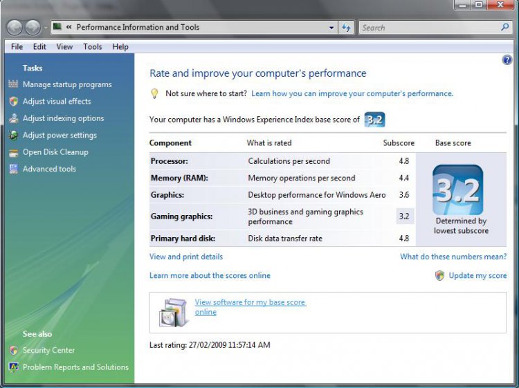Viewport: 519px width, 388px height.
Task: Open Manage startup programs task
Action: point(67,84)
